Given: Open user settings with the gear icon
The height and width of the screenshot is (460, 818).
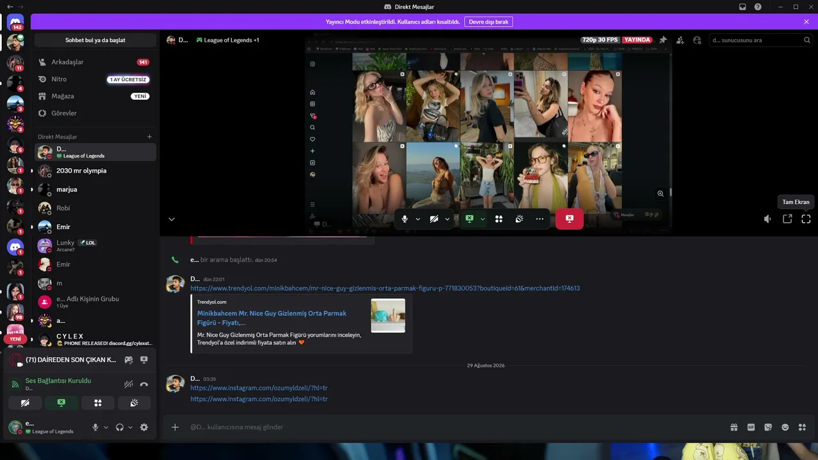Looking at the screenshot, I should pos(144,427).
